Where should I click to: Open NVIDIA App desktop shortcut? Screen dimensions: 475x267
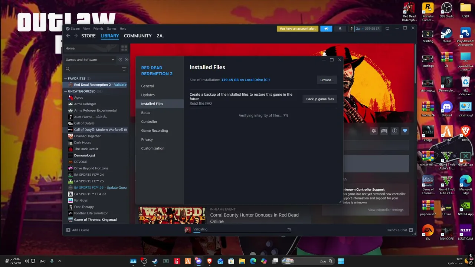pos(465,208)
